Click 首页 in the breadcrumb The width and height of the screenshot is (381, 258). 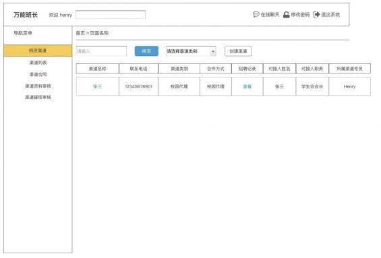tap(80, 33)
